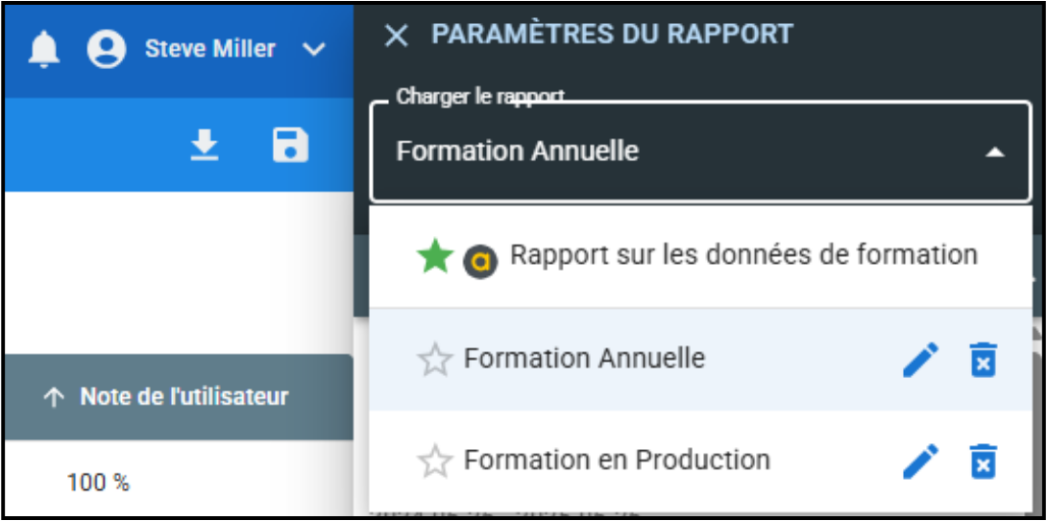Edit Formation en Production with the pencil

coord(920,462)
